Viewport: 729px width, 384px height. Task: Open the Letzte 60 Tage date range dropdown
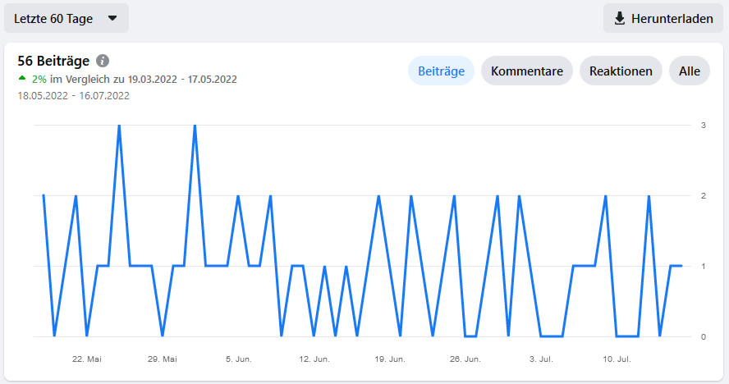pyautogui.click(x=66, y=18)
